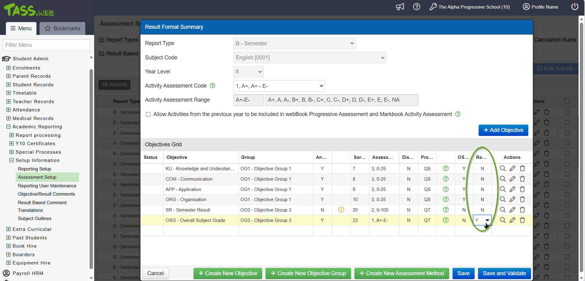The image size is (585, 281).
Task: Click warning icon on Semester Result row
Action: 341,210
